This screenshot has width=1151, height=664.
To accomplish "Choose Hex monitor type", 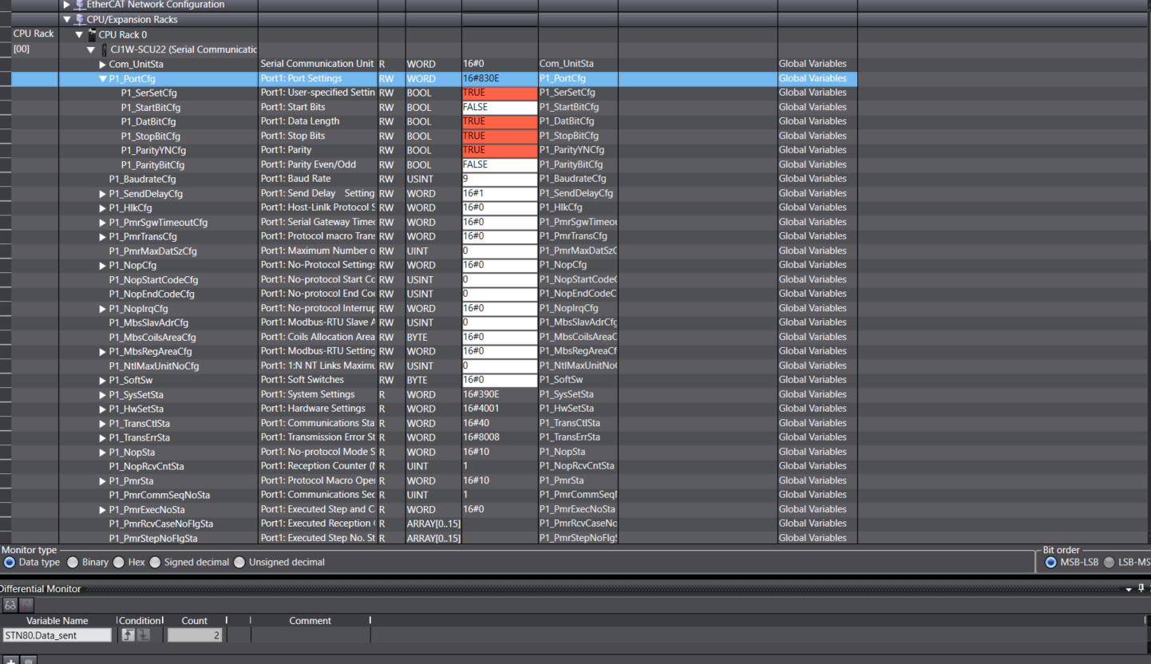I will [119, 562].
